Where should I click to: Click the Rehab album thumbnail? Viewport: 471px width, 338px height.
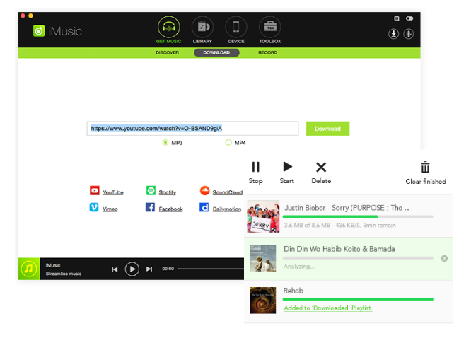[263, 300]
